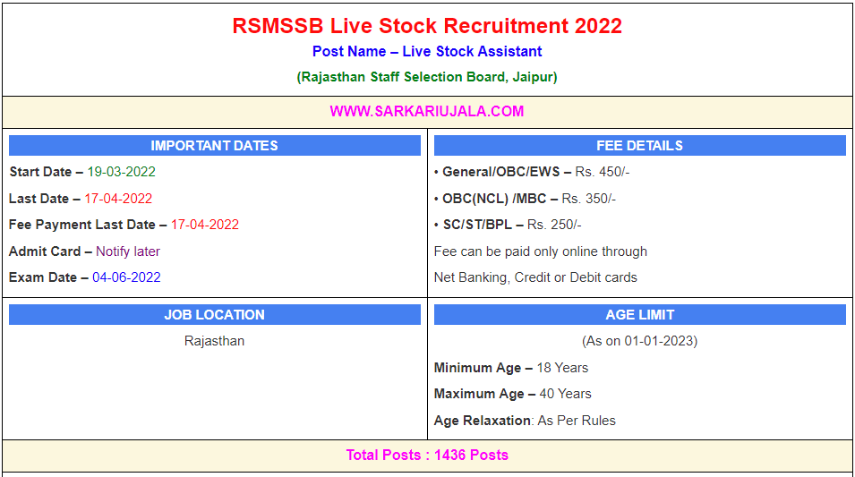The image size is (855, 477).
Task: Click the Minimum Age 18 Years line
Action: (510, 368)
